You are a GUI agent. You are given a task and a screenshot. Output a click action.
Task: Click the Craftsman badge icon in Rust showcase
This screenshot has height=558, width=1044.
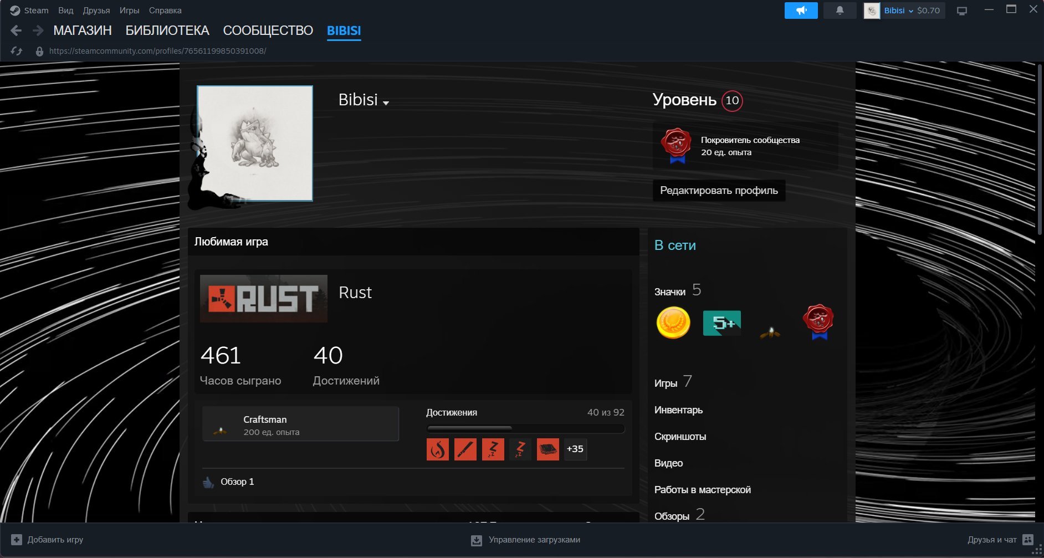click(x=221, y=429)
